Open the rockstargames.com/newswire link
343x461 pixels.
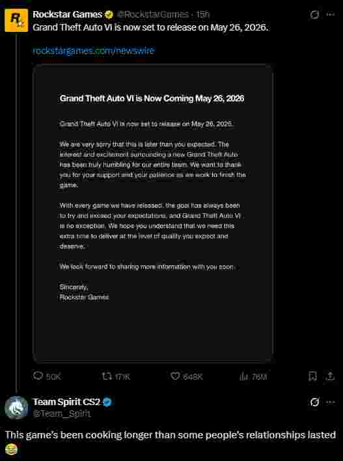pyautogui.click(x=93, y=51)
